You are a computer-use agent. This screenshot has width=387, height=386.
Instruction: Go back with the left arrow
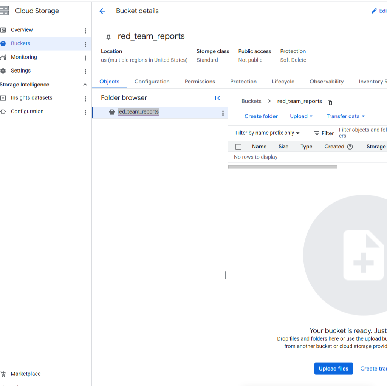(102, 11)
